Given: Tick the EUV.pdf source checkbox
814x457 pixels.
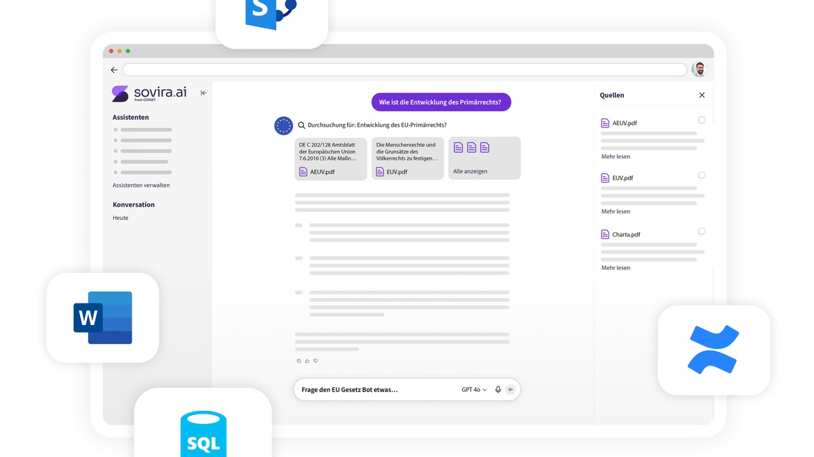Looking at the screenshot, I should 702,175.
